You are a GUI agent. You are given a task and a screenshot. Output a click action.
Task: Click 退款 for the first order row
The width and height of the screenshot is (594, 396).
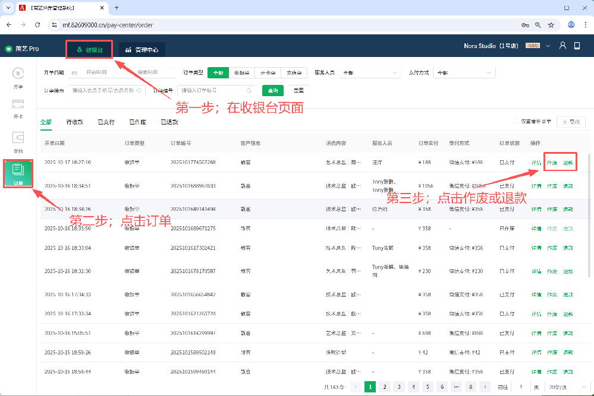(568, 163)
